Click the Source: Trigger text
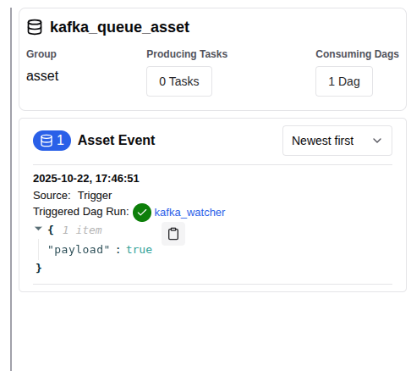This screenshot has height=371, width=411. point(73,196)
